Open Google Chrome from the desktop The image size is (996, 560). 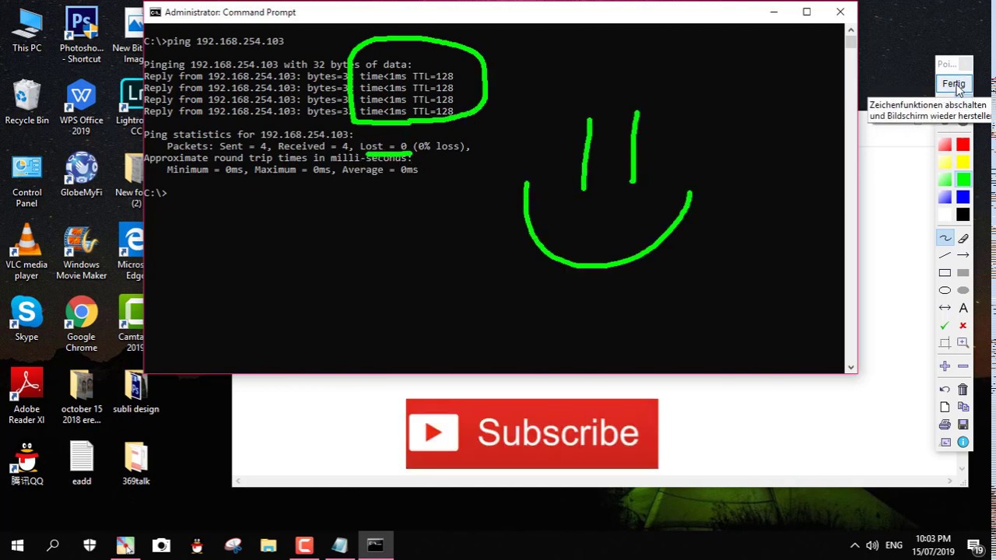pyautogui.click(x=81, y=315)
